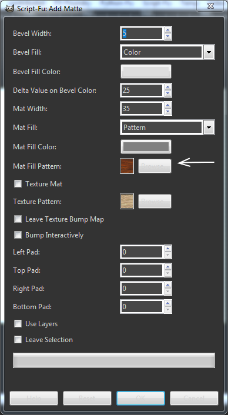Click the Cancel button
Viewport: 228px width, 415px height.
coord(194,398)
